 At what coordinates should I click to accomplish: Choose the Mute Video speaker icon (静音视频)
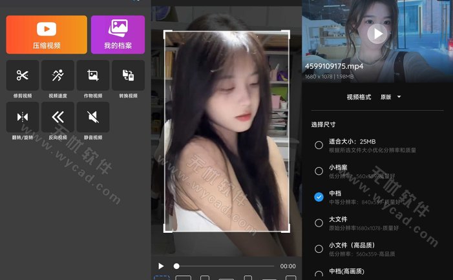click(93, 117)
